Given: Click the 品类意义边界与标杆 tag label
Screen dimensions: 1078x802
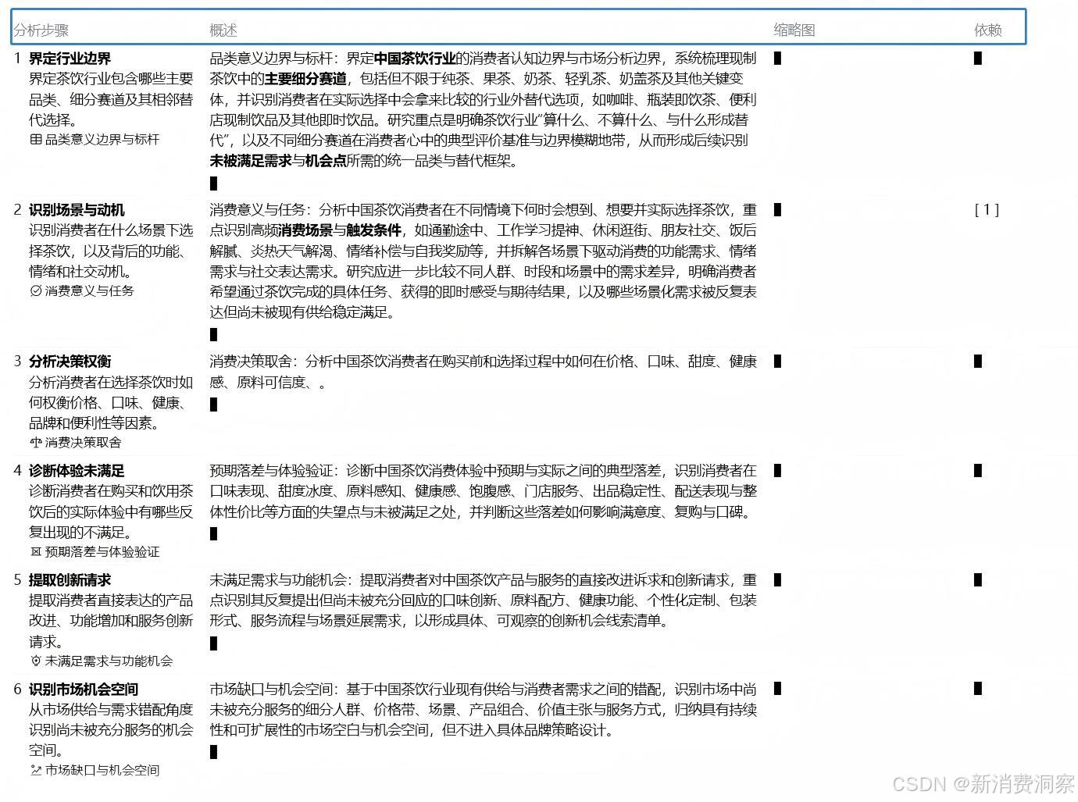Looking at the screenshot, I should [x=102, y=140].
